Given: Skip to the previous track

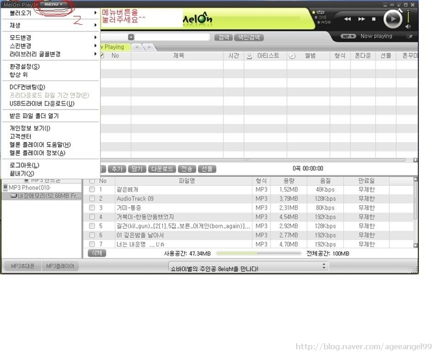Looking at the screenshot, I should tap(348, 19).
